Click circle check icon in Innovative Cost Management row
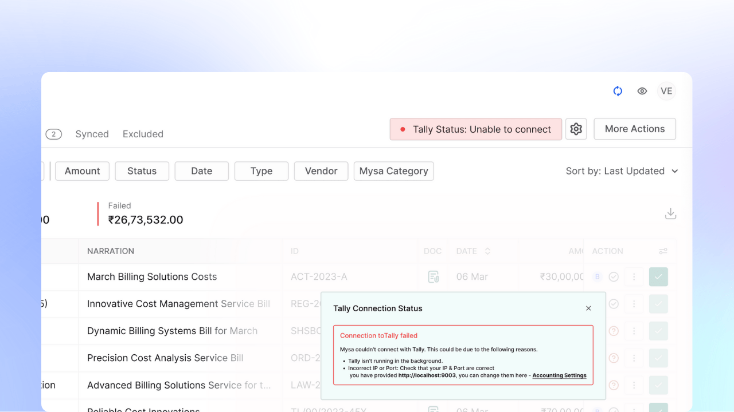The image size is (734, 412). click(x=614, y=304)
